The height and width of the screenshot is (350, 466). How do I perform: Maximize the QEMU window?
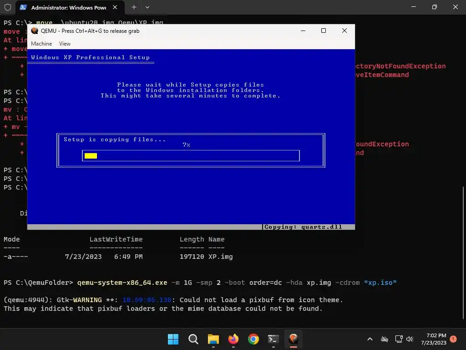click(x=324, y=31)
